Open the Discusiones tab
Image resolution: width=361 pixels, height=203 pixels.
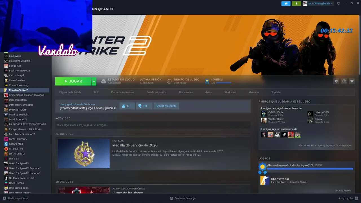click(186, 92)
